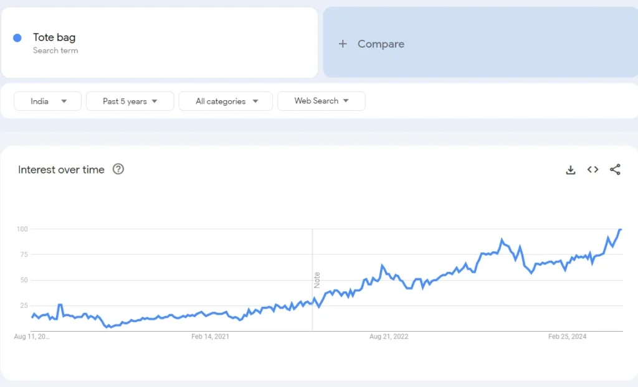Click the share icon at chart corner
Viewport: 638px width, 387px height.
(x=616, y=169)
